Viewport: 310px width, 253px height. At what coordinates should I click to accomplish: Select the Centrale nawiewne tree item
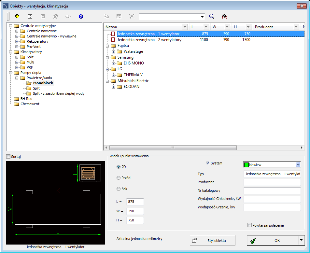[42, 31]
